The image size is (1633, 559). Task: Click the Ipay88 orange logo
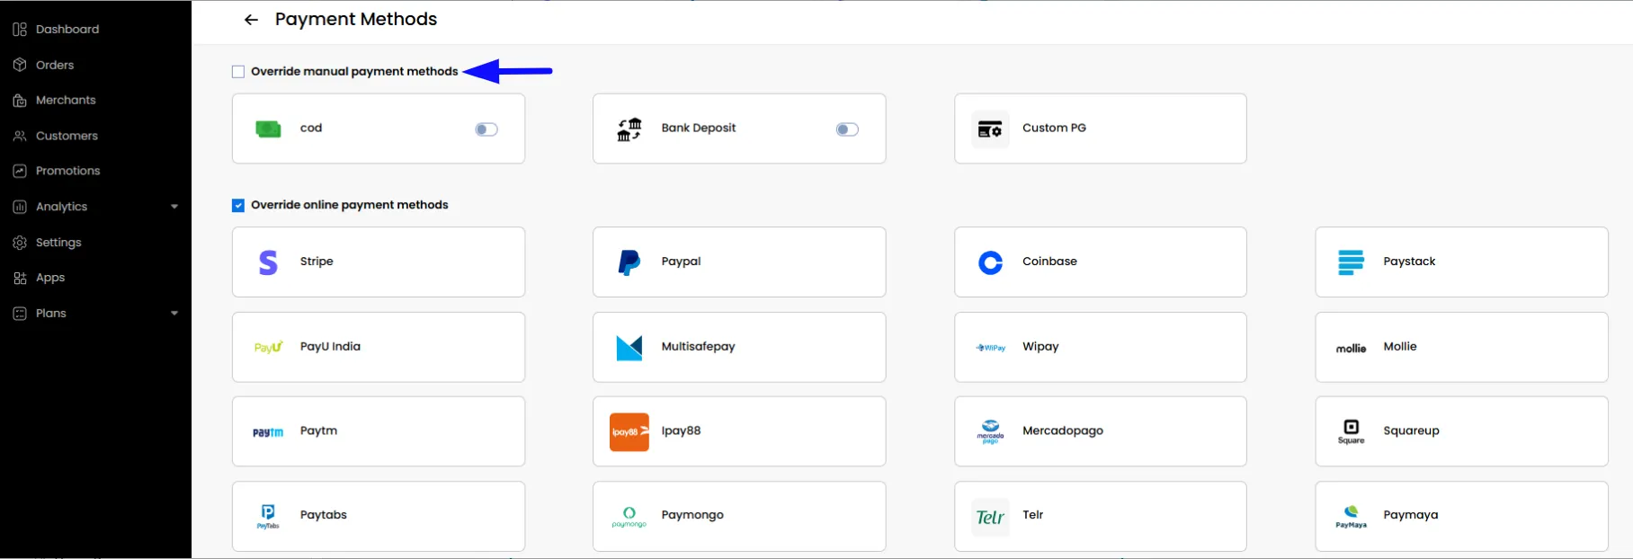click(x=629, y=432)
